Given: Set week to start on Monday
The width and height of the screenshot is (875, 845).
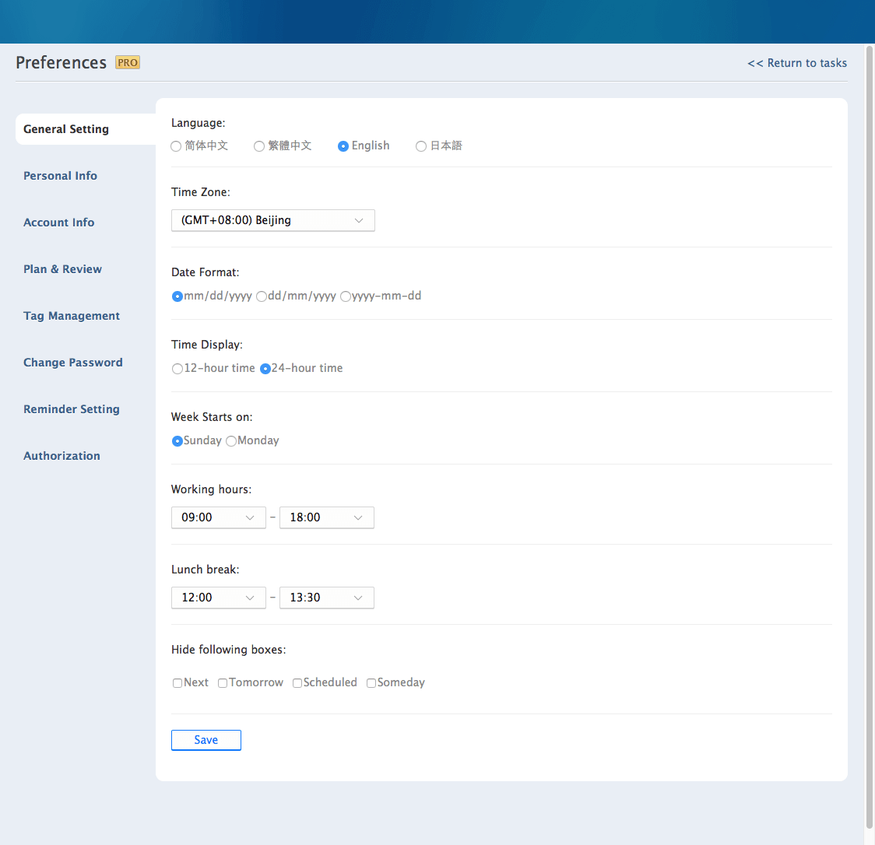Looking at the screenshot, I should tap(231, 441).
